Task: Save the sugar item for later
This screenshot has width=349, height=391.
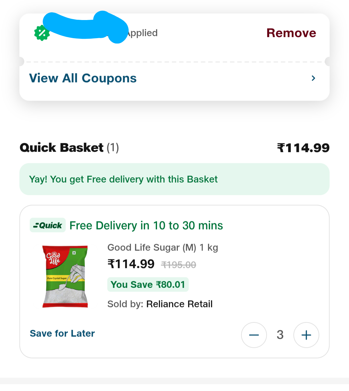Action: (62, 333)
